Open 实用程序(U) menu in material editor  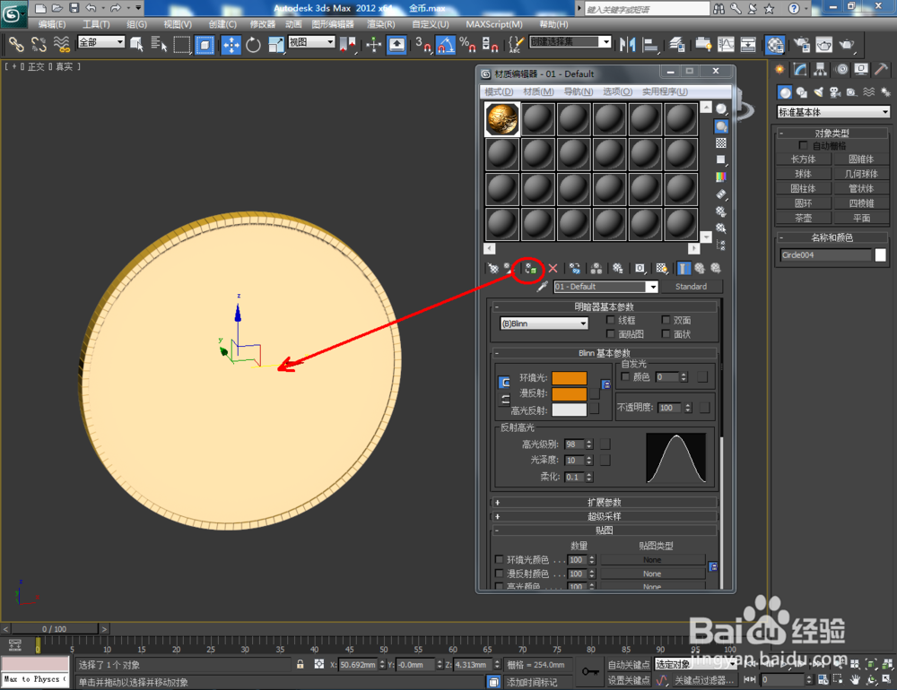tap(665, 91)
